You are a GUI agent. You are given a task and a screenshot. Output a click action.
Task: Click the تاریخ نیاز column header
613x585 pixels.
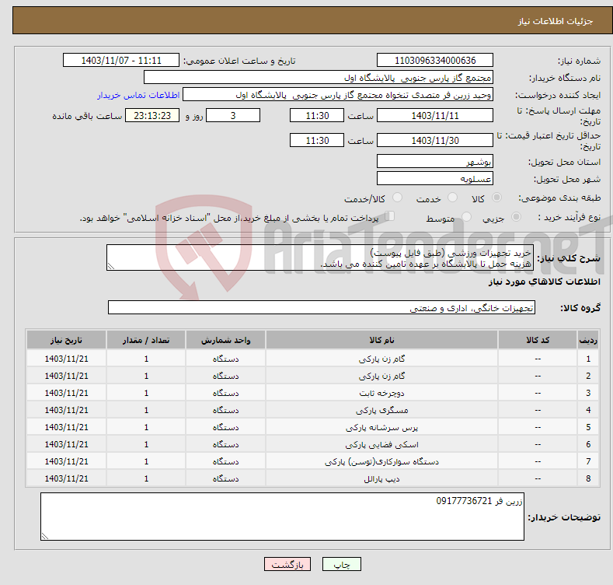67,340
